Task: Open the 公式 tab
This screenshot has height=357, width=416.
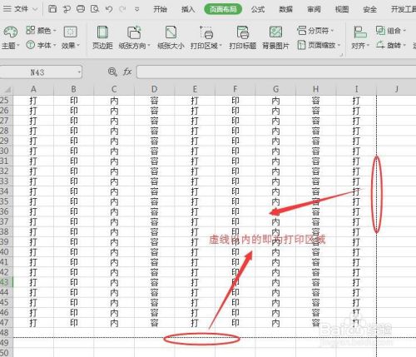Action: (x=258, y=9)
